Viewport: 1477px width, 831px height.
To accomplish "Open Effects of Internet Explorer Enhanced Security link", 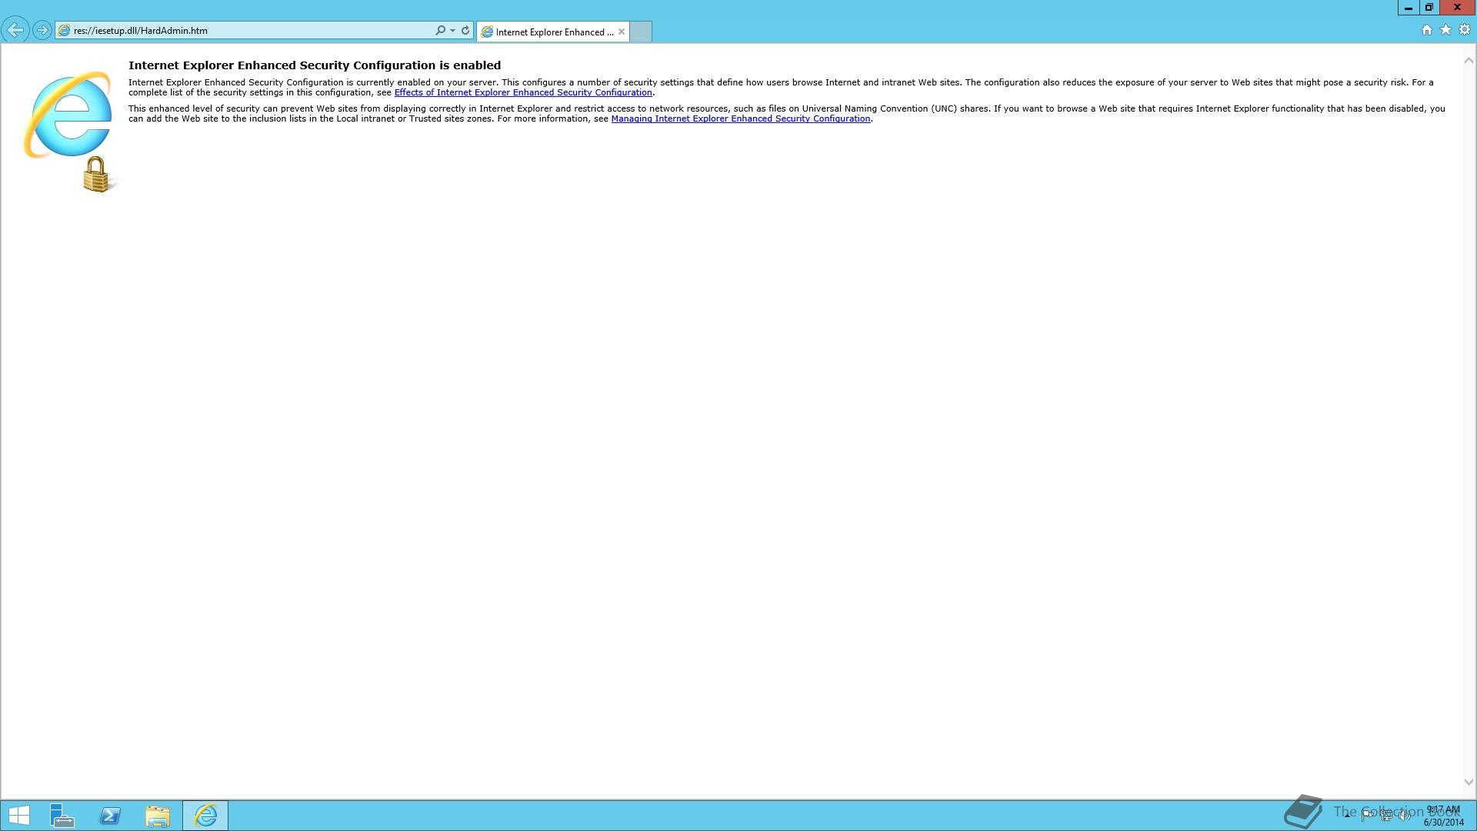I will click(x=523, y=92).
